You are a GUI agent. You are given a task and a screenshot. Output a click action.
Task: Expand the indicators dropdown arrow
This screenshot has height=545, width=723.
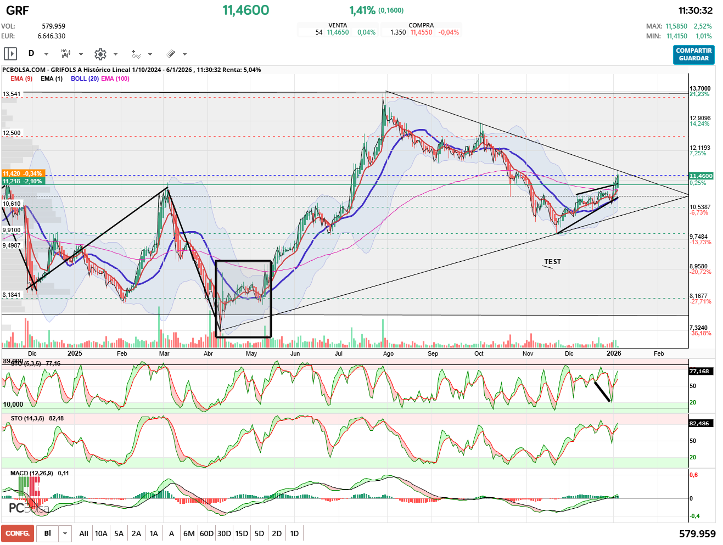point(150,54)
